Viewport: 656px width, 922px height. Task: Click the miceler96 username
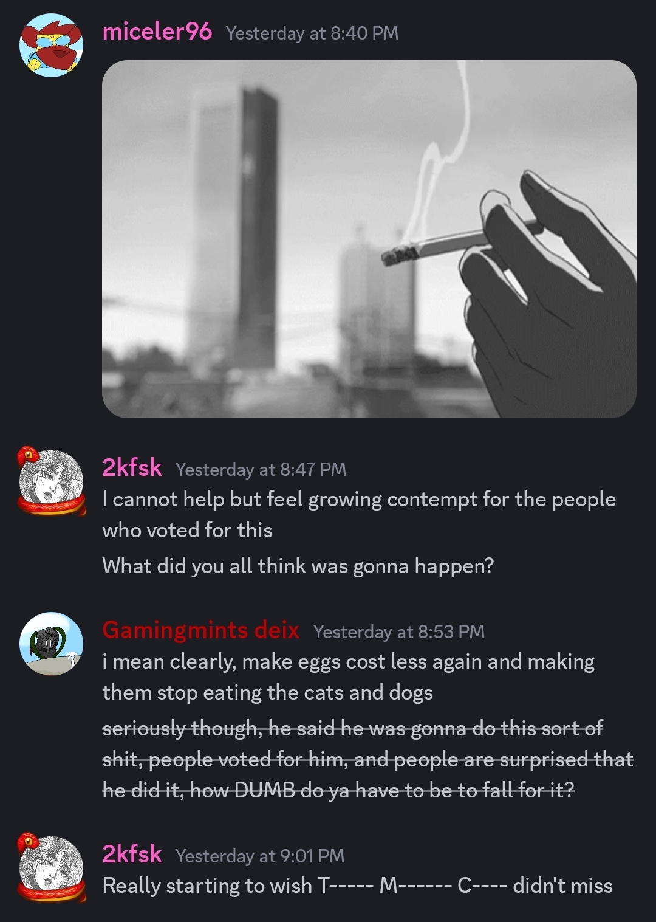point(157,32)
